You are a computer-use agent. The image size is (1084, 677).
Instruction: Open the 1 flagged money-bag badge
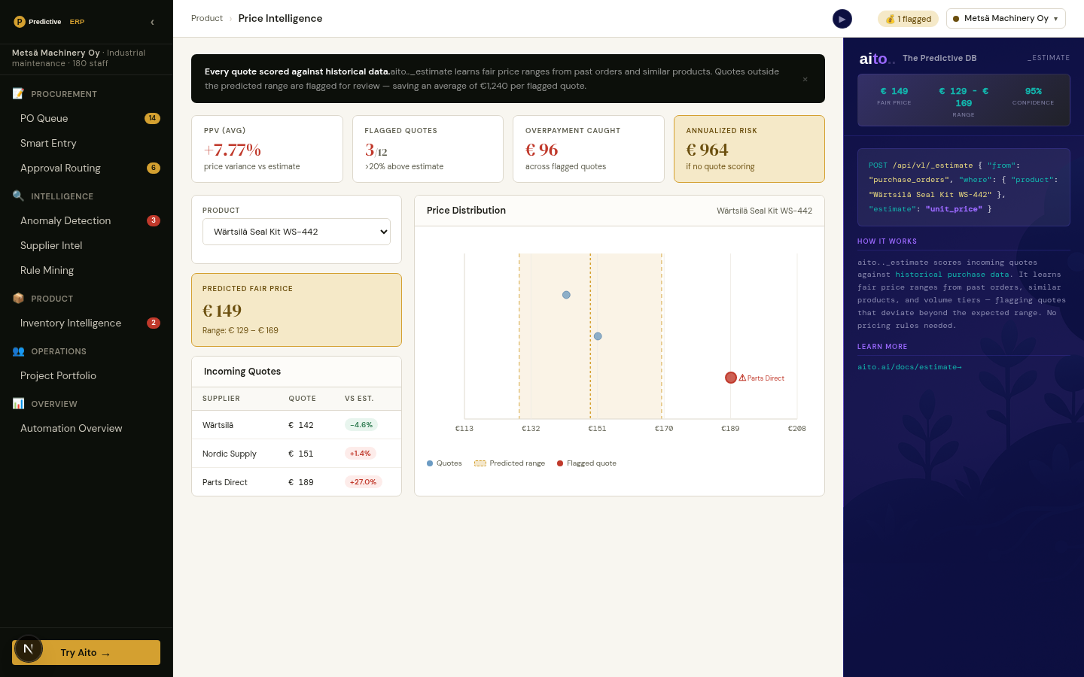click(x=908, y=19)
